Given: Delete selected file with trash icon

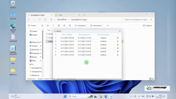Looking at the screenshot, I should [x=70, y=26].
